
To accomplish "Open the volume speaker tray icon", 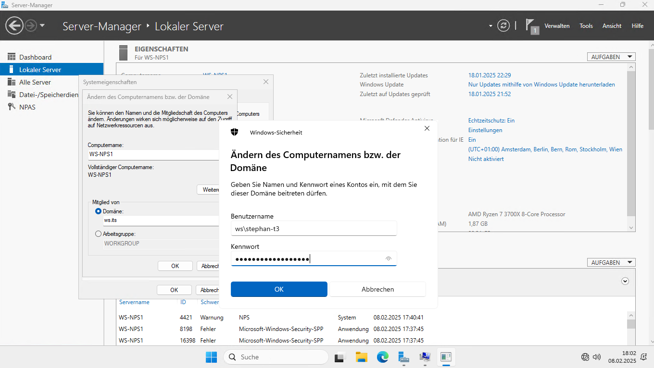I will (x=597, y=357).
